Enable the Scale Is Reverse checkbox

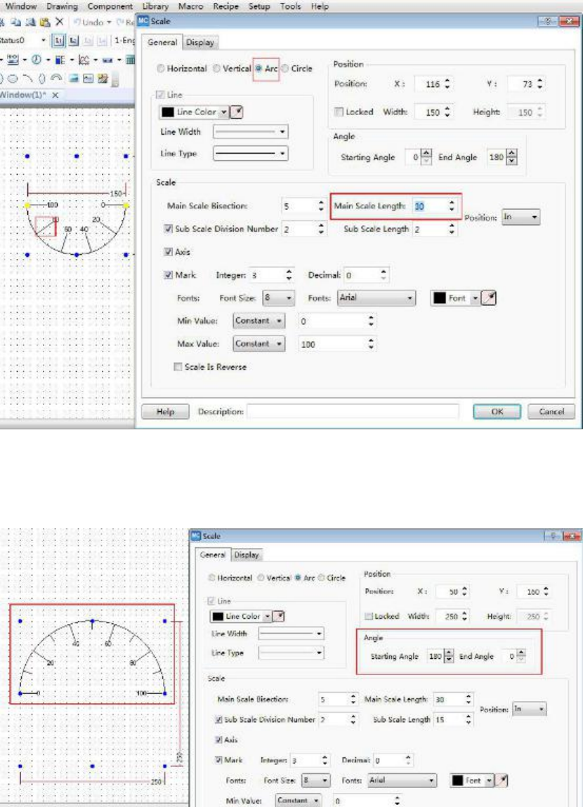[178, 367]
